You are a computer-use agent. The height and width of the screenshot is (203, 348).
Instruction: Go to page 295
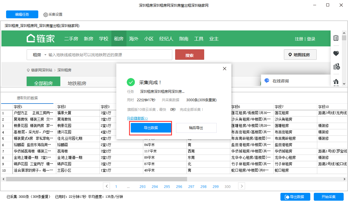[x=167, y=187]
